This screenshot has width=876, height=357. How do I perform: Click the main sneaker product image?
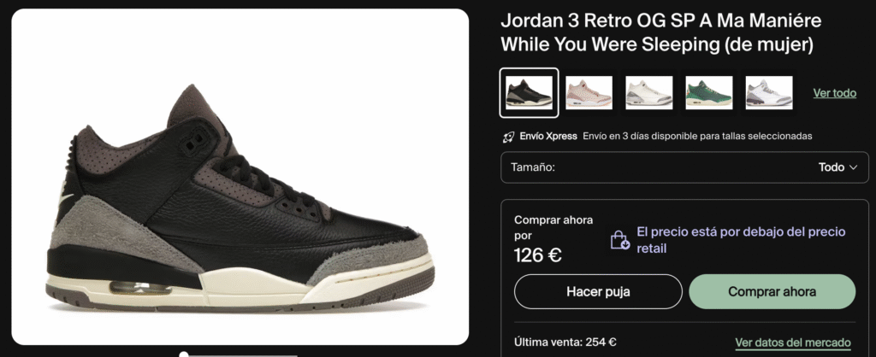pos(240,177)
